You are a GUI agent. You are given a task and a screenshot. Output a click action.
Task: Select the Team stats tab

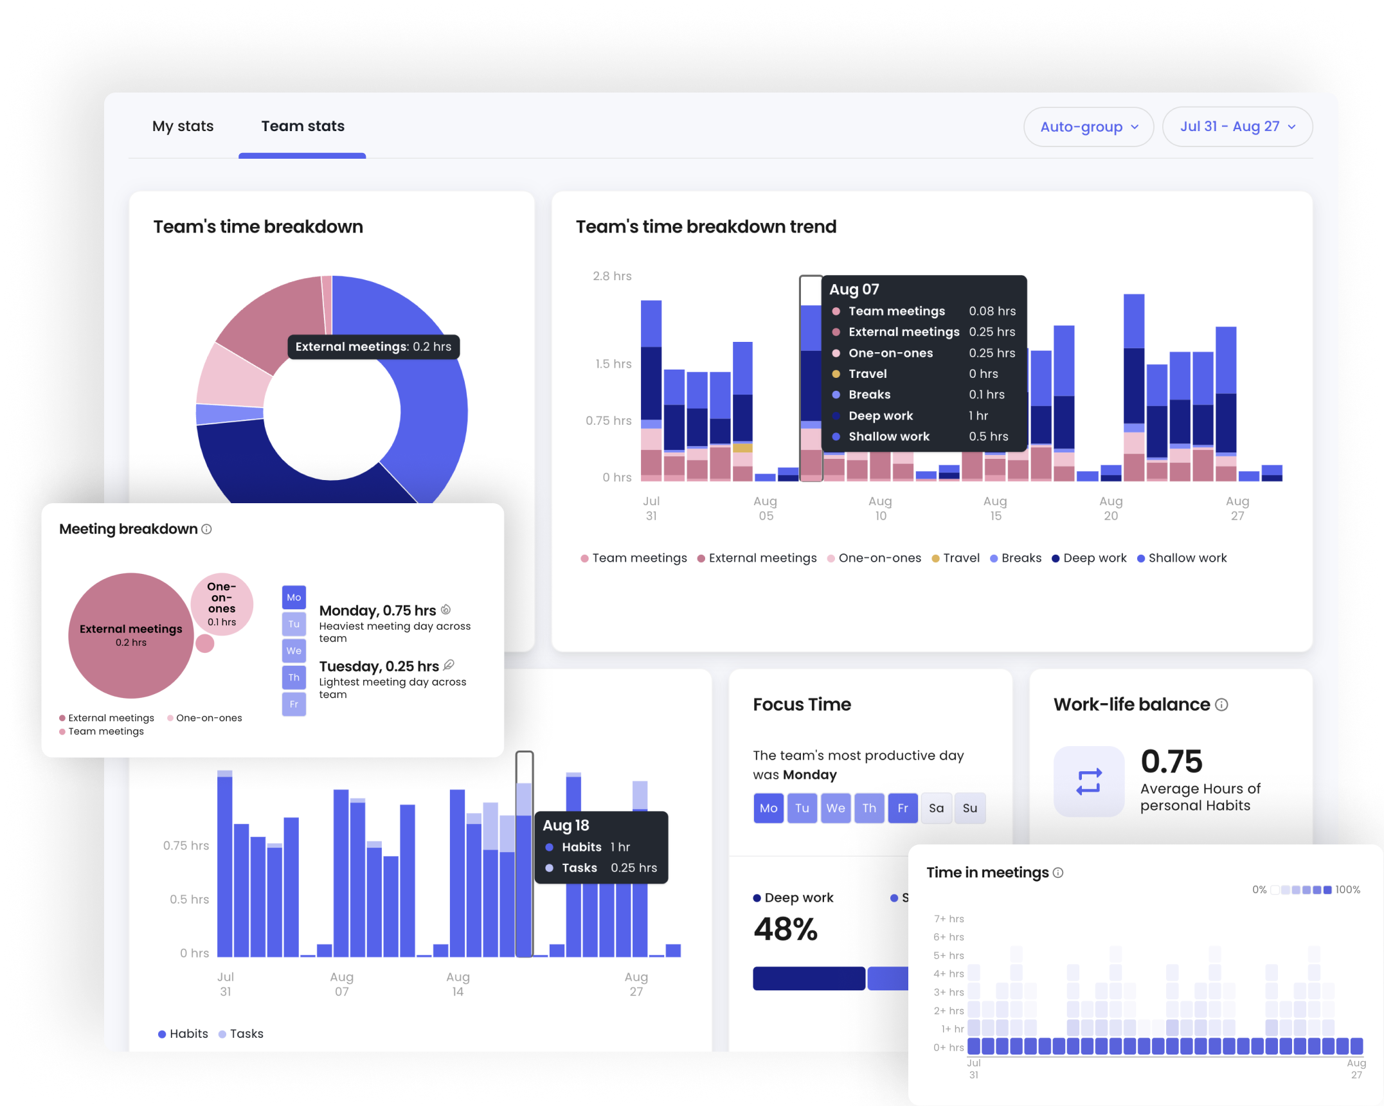point(302,126)
